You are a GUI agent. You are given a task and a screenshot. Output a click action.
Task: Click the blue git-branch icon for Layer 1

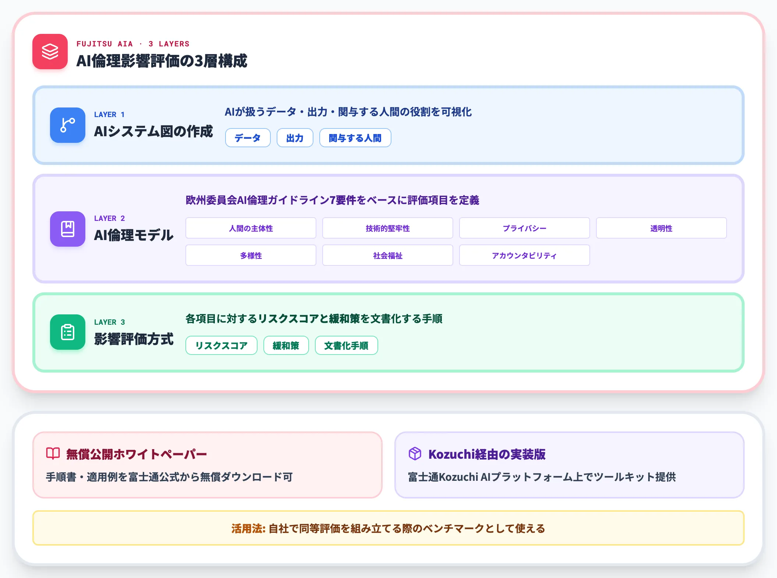(68, 125)
